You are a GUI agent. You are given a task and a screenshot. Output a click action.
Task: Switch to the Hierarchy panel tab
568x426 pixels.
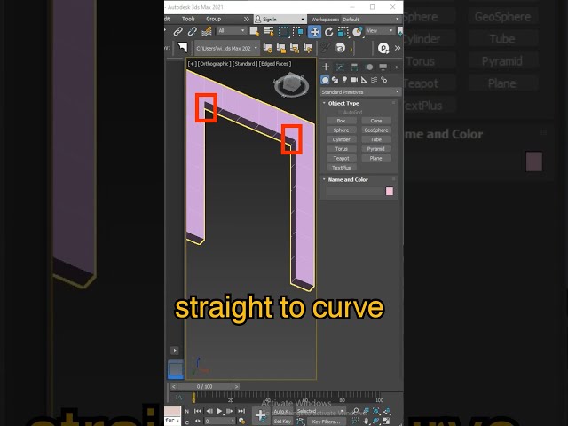(x=354, y=67)
